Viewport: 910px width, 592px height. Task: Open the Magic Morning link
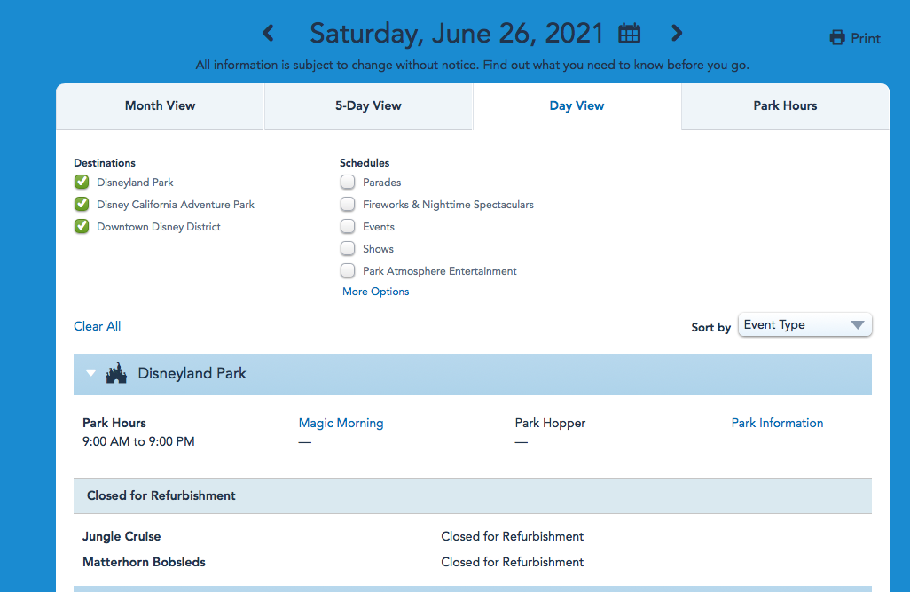[x=341, y=423]
